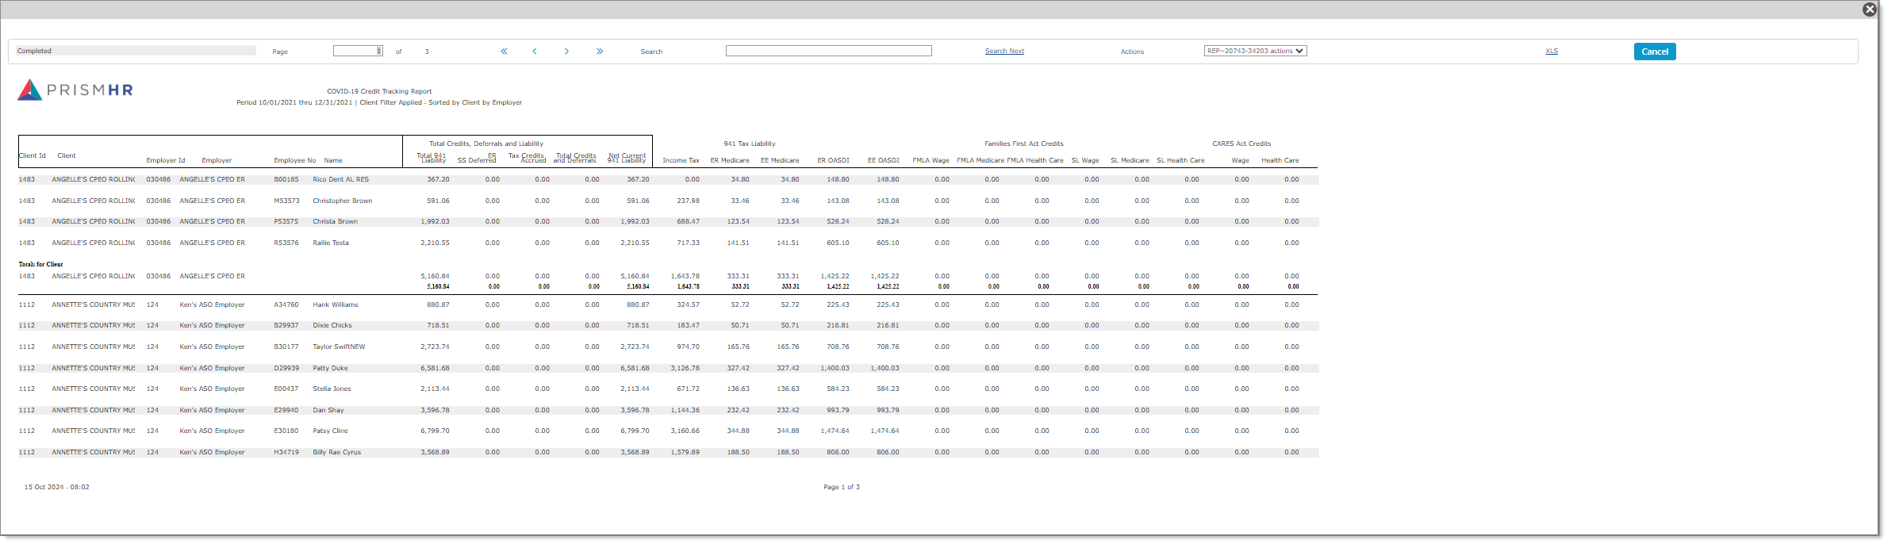Click the Billy Rae Cyrus row name
Screen dimensions: 1888x544
coord(336,452)
